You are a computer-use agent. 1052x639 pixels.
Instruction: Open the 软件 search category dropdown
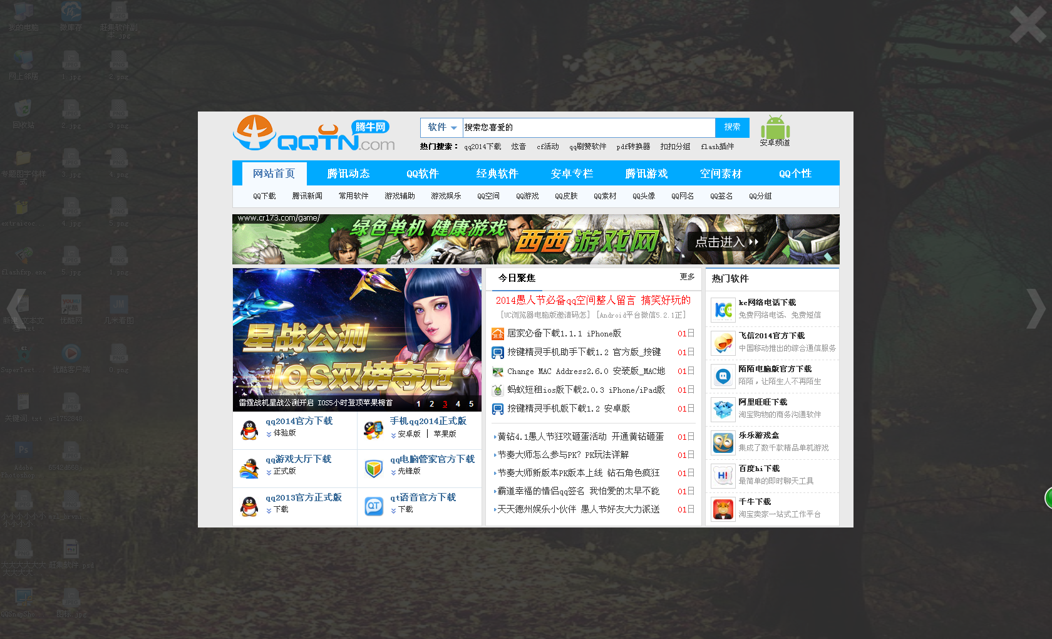point(441,127)
